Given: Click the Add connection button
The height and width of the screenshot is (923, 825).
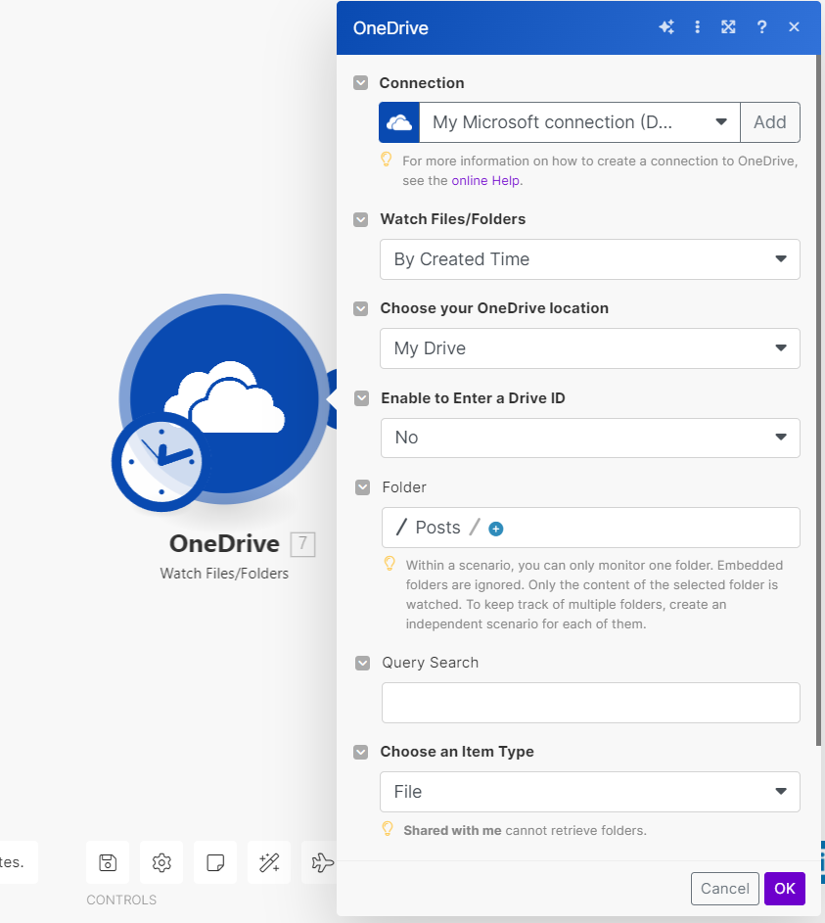Looking at the screenshot, I should (770, 122).
